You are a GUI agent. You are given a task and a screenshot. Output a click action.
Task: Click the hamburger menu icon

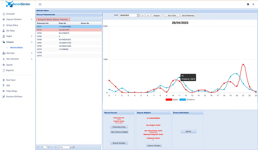coord(40,4)
